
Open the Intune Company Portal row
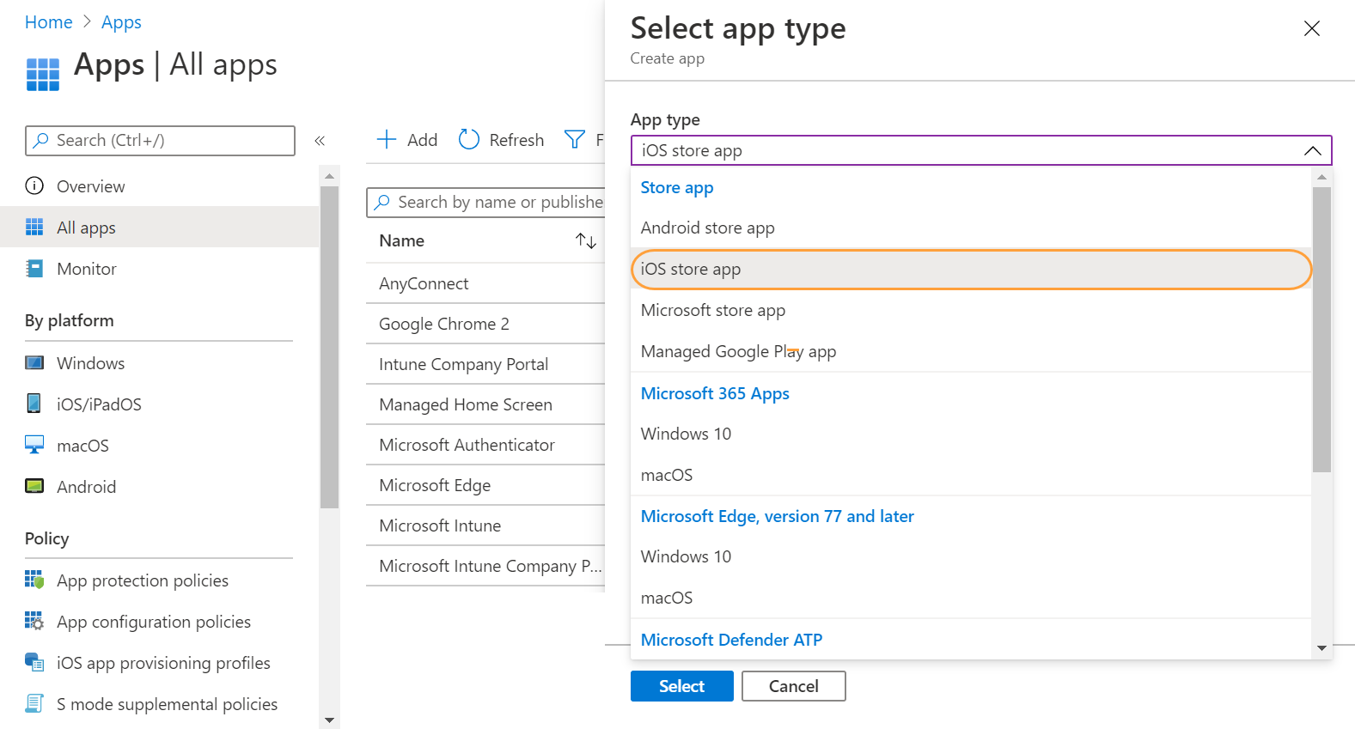[485, 364]
